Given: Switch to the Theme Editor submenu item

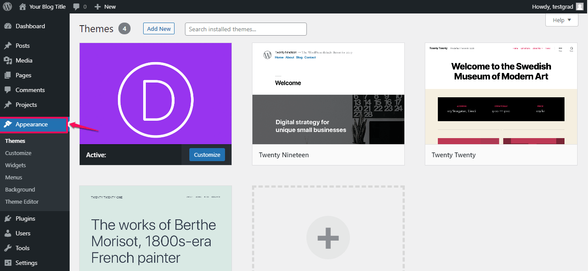Looking at the screenshot, I should (22, 202).
